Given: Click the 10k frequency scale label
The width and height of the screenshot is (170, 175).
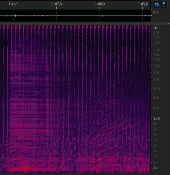Looking at the screenshot, I should click(x=157, y=118).
